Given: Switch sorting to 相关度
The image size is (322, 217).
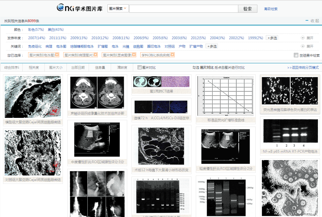Looking at the screenshot, I should [x=33, y=67].
